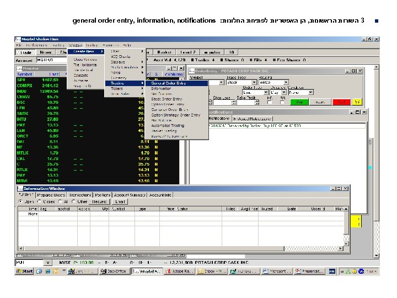Select the Closed radio button
This screenshot has width=397, height=298.
coord(39,202)
